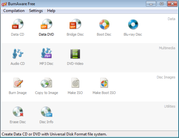
Task: Click the status bar text 'Create Data CD or DVD'
Action: point(21,134)
